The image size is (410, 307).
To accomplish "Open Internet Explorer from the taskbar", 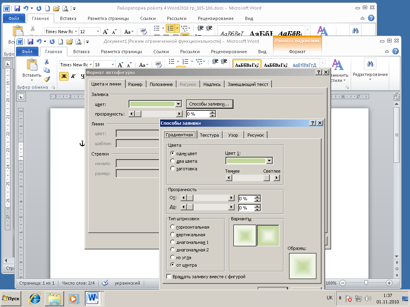I will tap(35, 298).
